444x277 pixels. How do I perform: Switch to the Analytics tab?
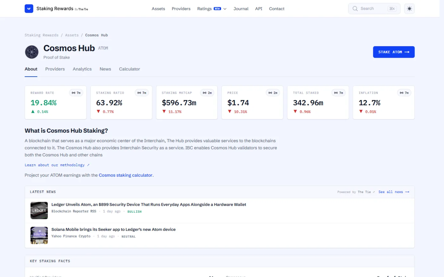82,69
